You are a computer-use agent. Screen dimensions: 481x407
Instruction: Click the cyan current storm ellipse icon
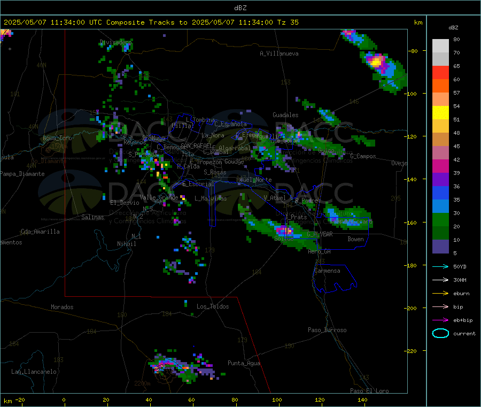[440, 333]
